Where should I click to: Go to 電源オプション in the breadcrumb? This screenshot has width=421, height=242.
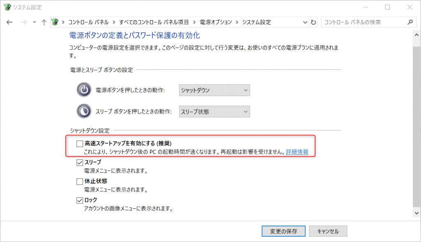[216, 22]
